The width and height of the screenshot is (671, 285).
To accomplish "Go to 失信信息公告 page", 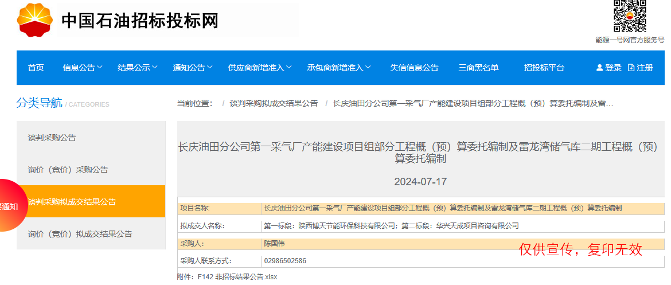I will point(414,68).
